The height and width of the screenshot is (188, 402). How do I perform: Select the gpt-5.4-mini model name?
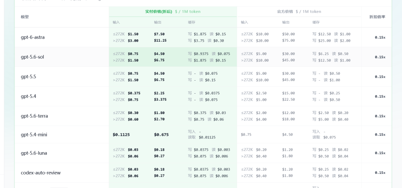pyautogui.click(x=34, y=135)
